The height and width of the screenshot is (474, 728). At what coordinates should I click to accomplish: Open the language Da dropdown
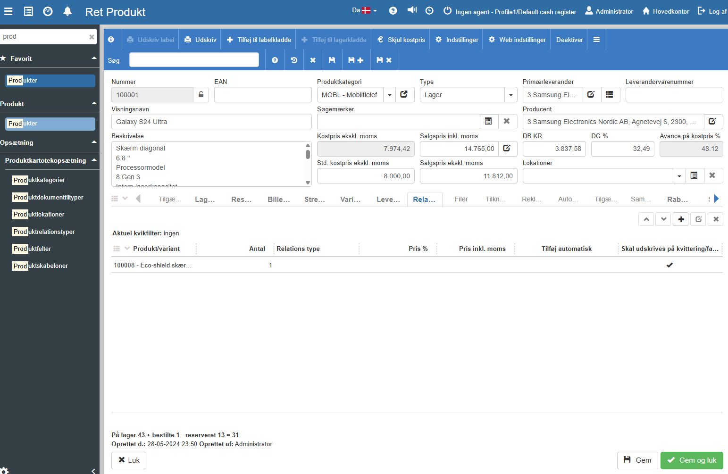[364, 10]
